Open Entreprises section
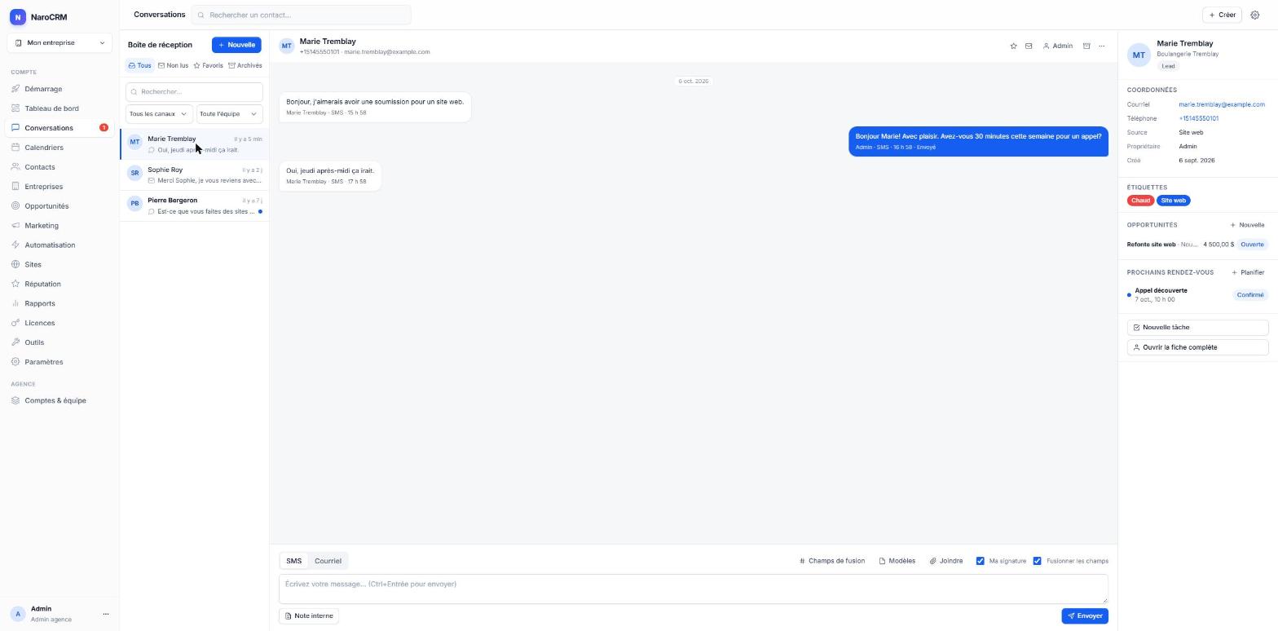This screenshot has height=631, width=1278. pos(59,187)
